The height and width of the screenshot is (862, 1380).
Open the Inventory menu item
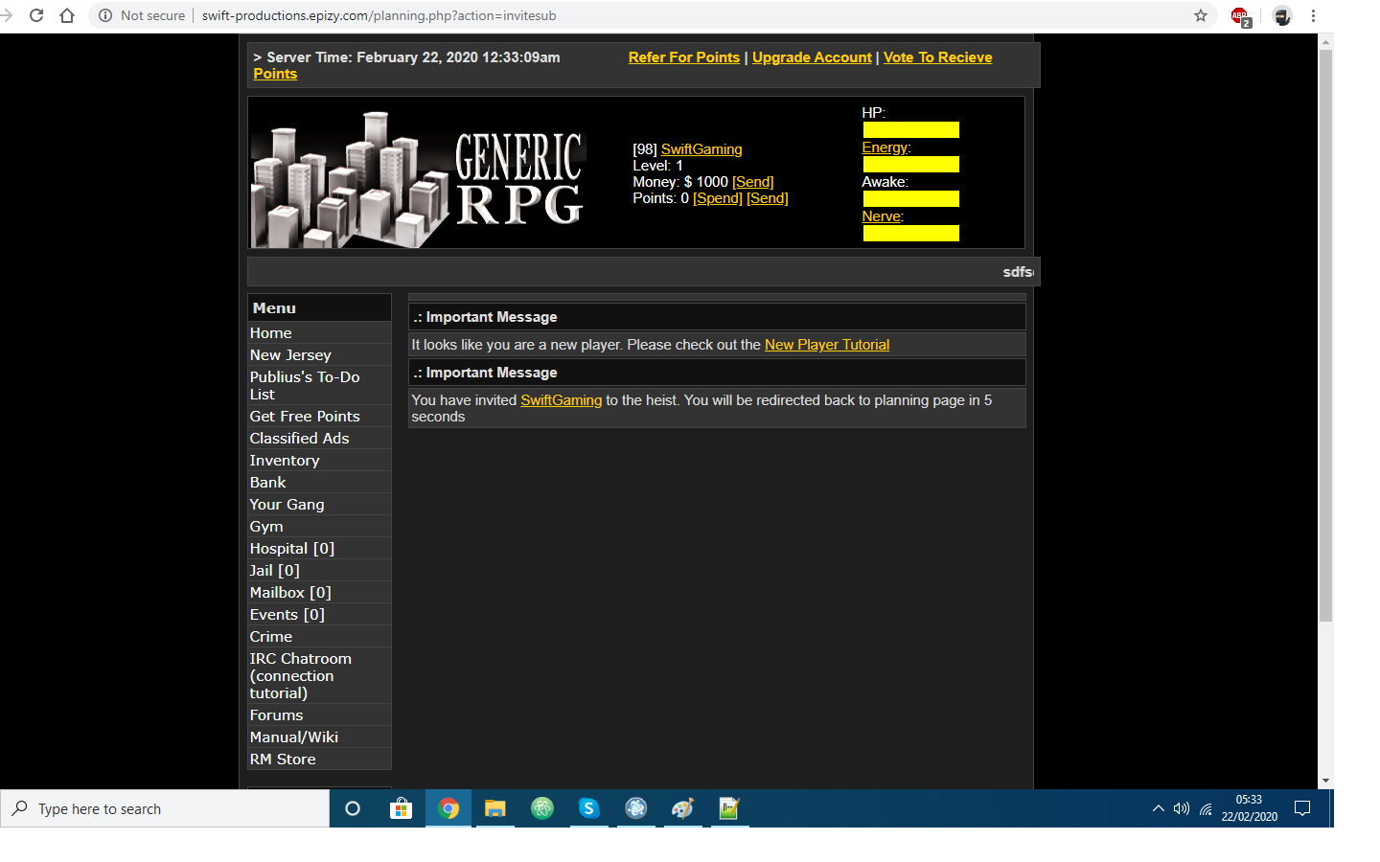click(x=285, y=461)
